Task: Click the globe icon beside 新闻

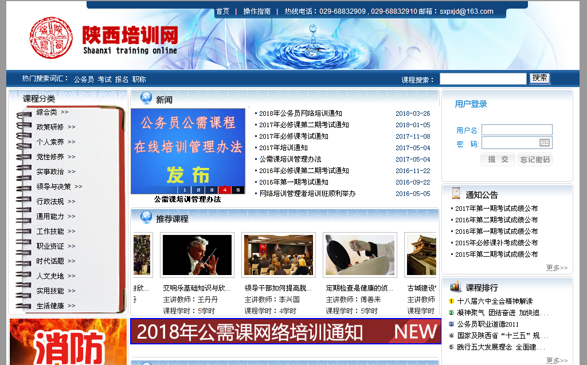Action: tap(146, 99)
